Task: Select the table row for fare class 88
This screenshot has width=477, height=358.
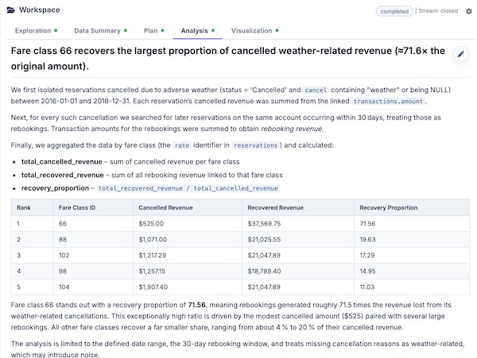Action: pos(240,240)
